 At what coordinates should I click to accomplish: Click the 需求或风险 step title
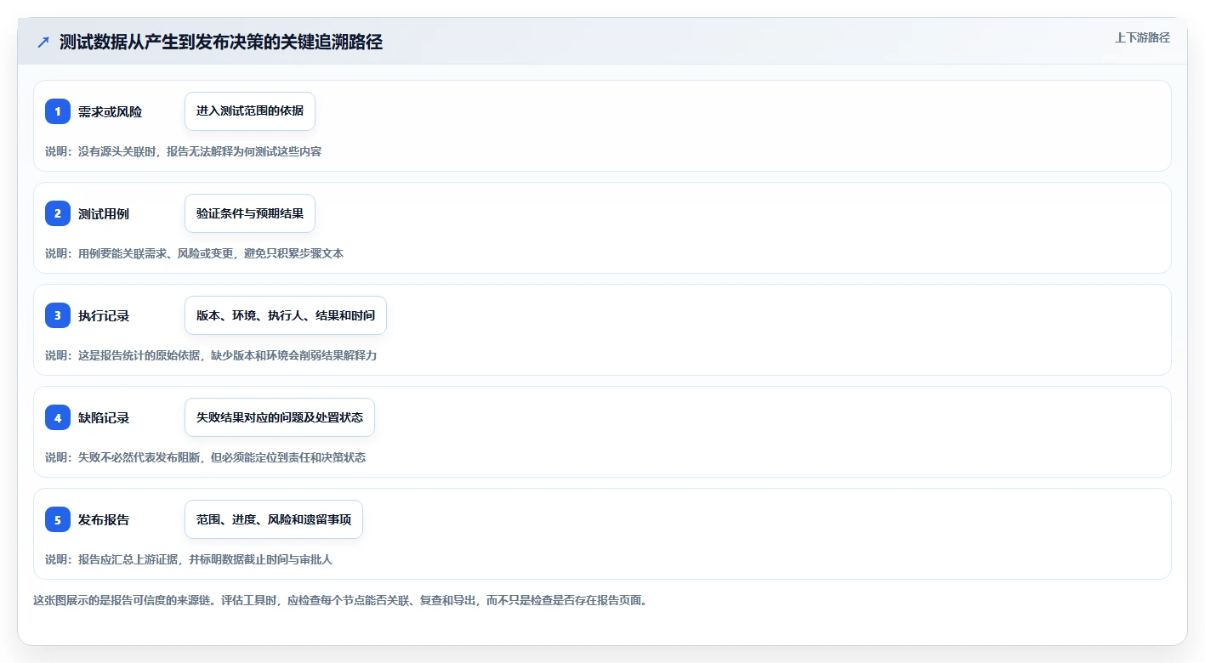(110, 111)
